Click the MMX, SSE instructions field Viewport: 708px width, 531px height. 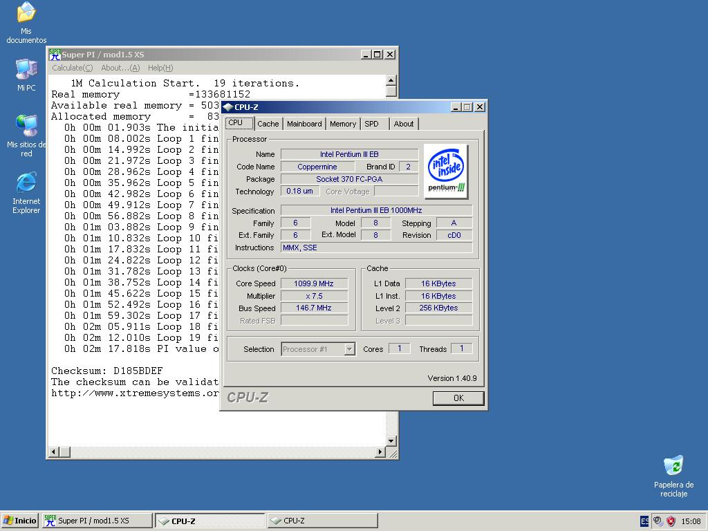(x=376, y=248)
